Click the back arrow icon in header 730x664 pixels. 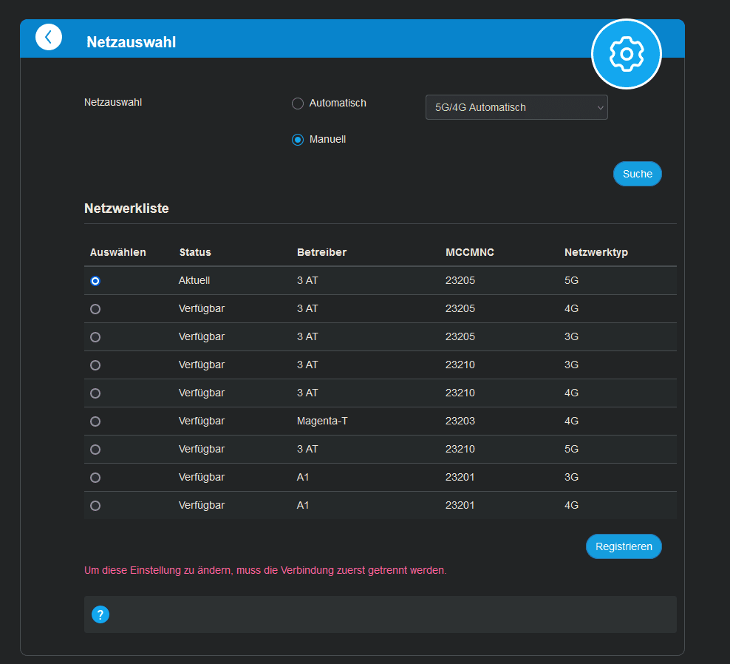click(49, 38)
